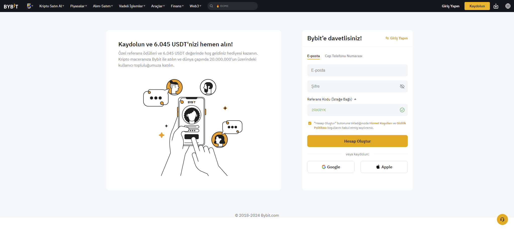Click the Bybit logo in header

pos(11,6)
